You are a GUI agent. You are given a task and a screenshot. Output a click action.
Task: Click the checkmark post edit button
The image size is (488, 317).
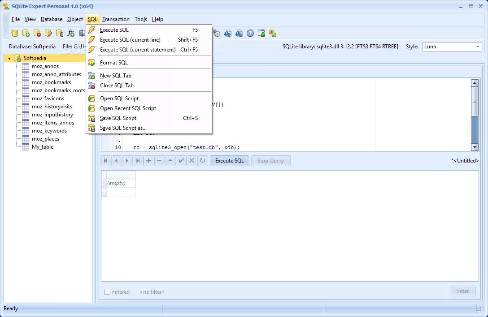point(181,161)
